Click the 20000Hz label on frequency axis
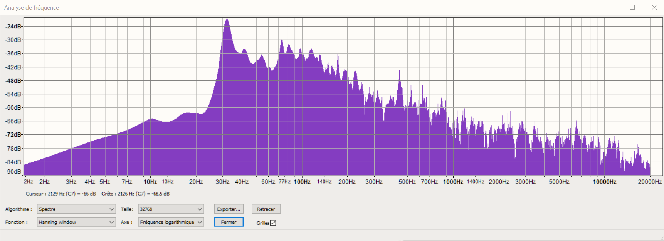This screenshot has width=664, height=241. tap(649, 182)
